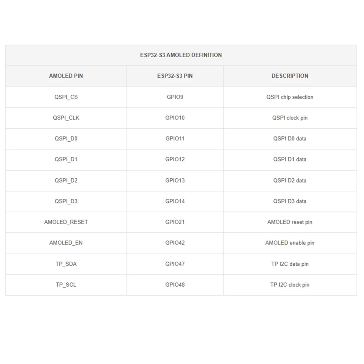
Task: Click the QSPI chip selection description
Action: click(290, 97)
